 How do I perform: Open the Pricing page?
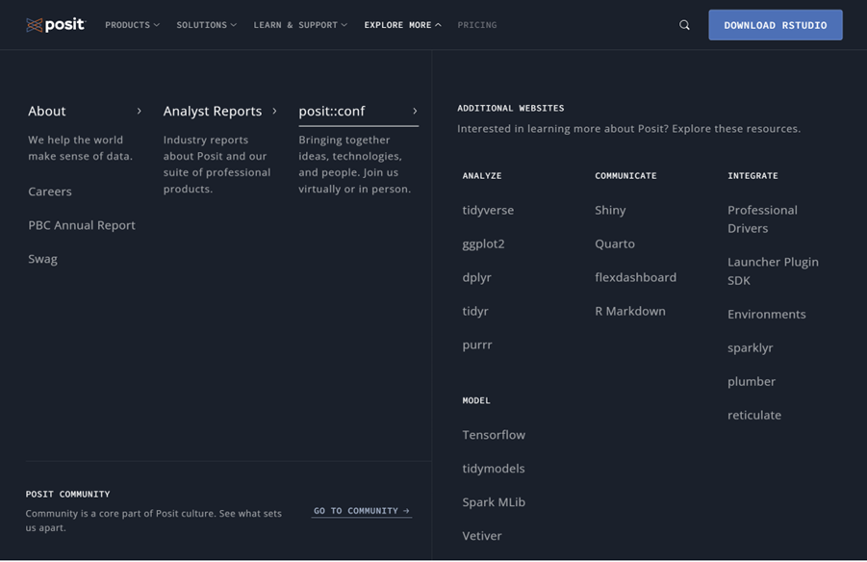pyautogui.click(x=476, y=25)
